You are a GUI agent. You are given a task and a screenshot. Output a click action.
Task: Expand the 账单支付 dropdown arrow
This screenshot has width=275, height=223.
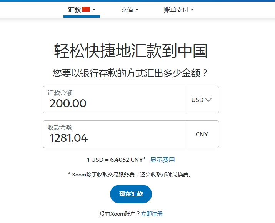tap(192, 10)
